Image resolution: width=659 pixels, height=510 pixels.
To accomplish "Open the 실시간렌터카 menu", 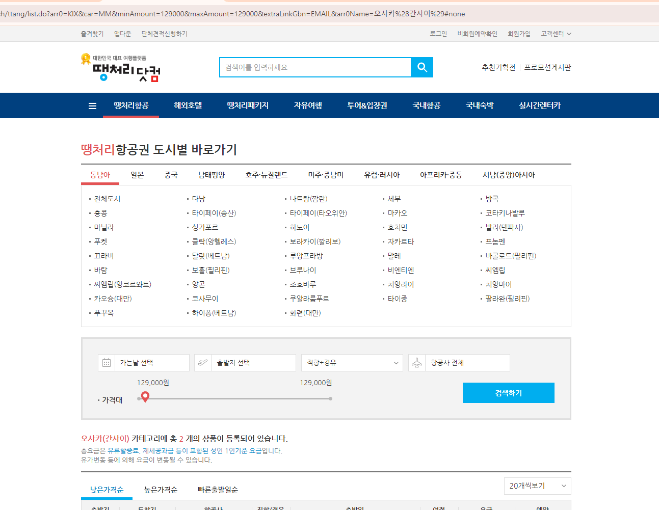I will [540, 105].
